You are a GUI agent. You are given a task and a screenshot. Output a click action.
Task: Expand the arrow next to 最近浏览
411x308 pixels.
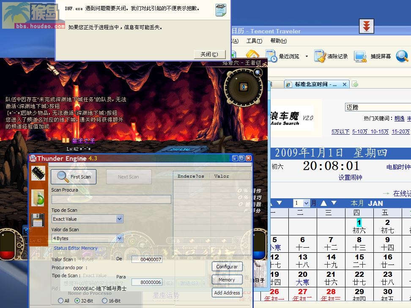point(307,56)
